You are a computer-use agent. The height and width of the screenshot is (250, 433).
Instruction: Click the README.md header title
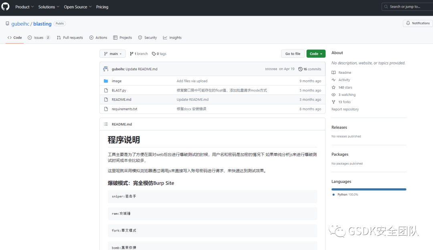tap(122, 124)
